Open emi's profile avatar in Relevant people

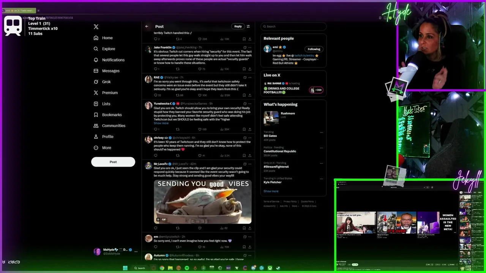[267, 49]
